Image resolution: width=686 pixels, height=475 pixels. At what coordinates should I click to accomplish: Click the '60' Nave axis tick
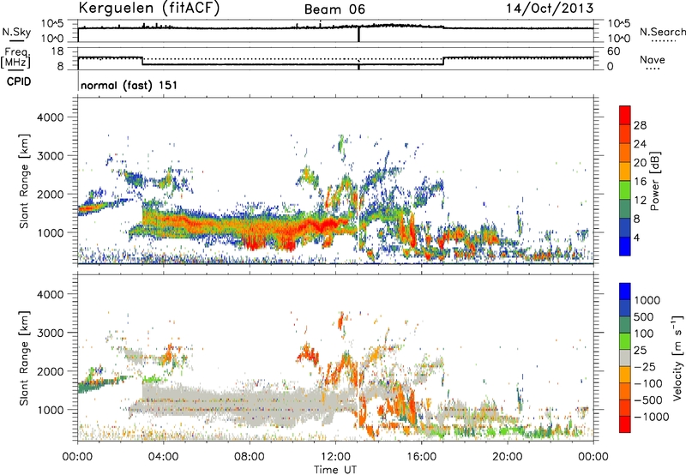point(614,51)
